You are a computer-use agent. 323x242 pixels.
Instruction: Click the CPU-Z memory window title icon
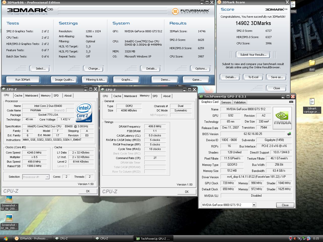pyautogui.click(x=103, y=89)
